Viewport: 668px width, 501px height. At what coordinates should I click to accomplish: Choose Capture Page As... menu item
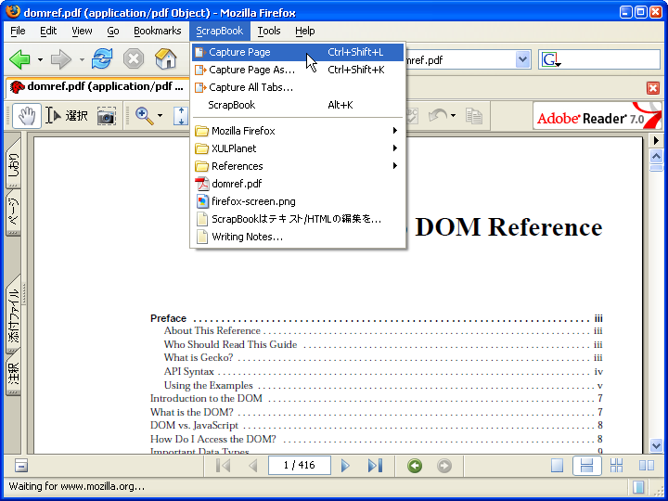point(298,70)
